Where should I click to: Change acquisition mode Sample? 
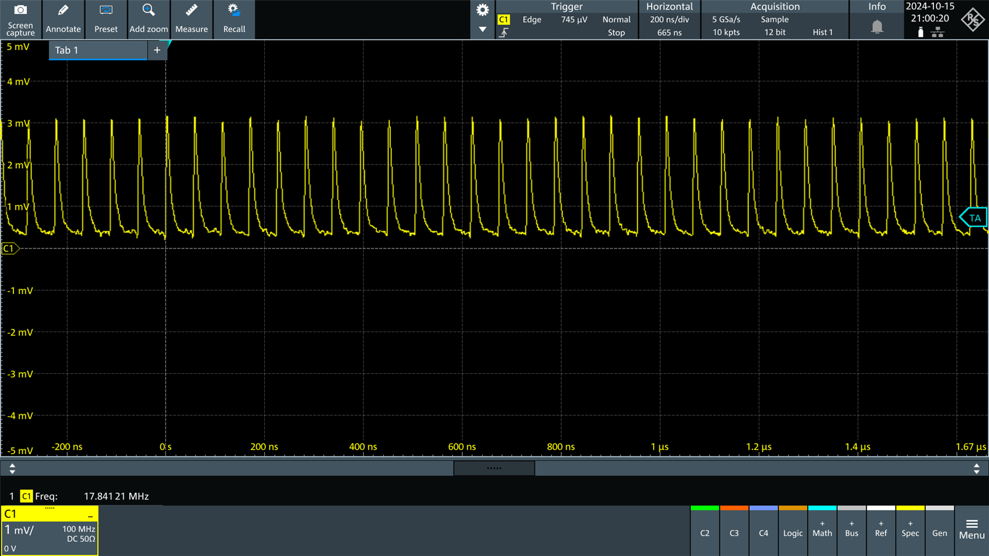pos(775,19)
